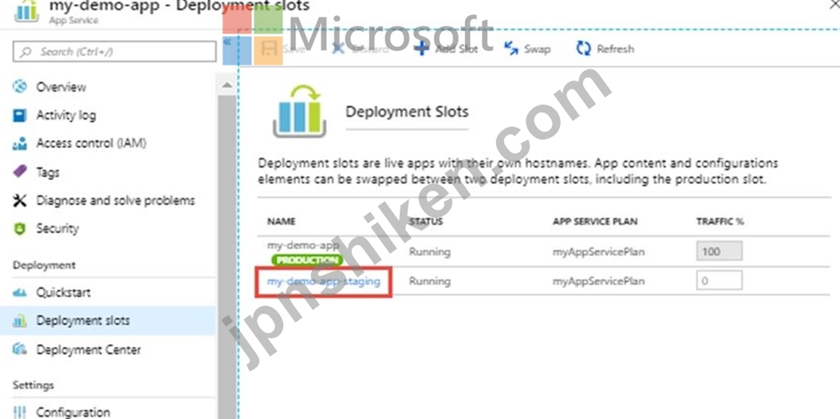Open Access control (IAM)

tap(91, 144)
